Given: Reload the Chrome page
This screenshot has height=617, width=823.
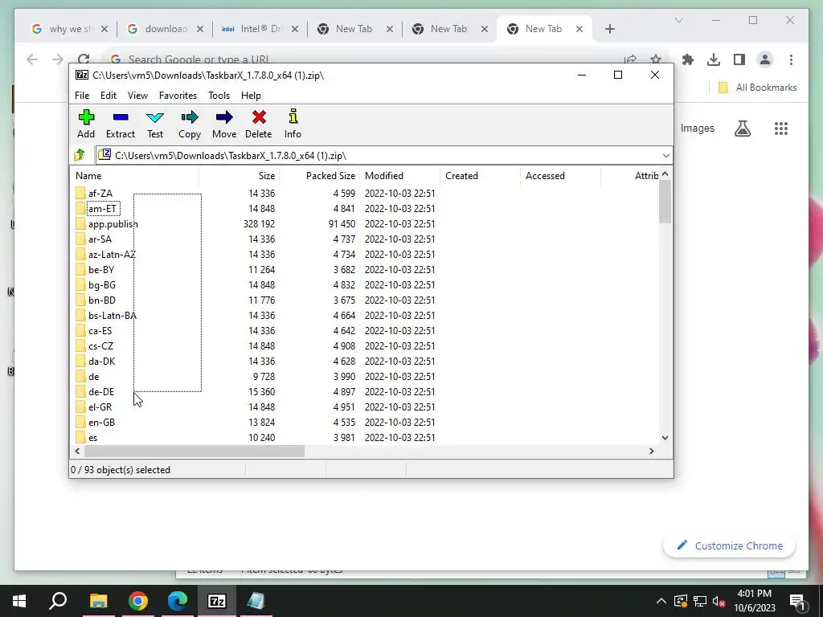Looking at the screenshot, I should 84,59.
